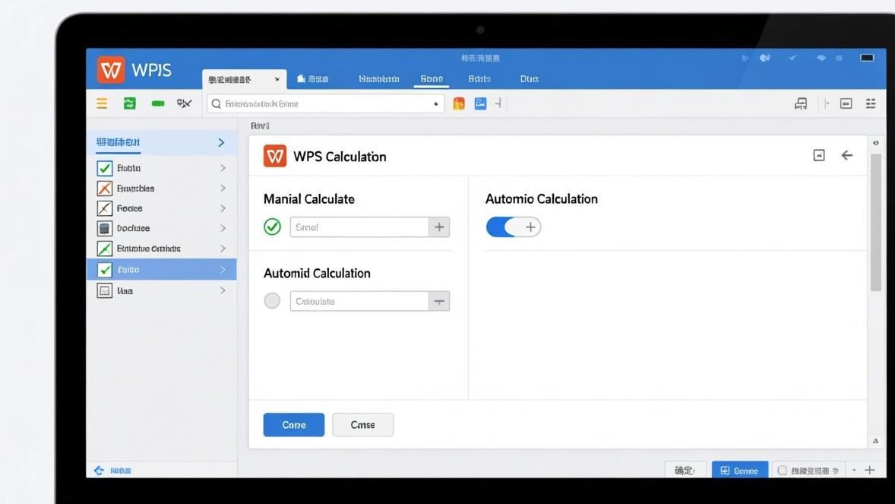Viewport: 895px width, 504px height.
Task: Toggle the Buusbies sidebar checkbox
Action: tap(104, 188)
